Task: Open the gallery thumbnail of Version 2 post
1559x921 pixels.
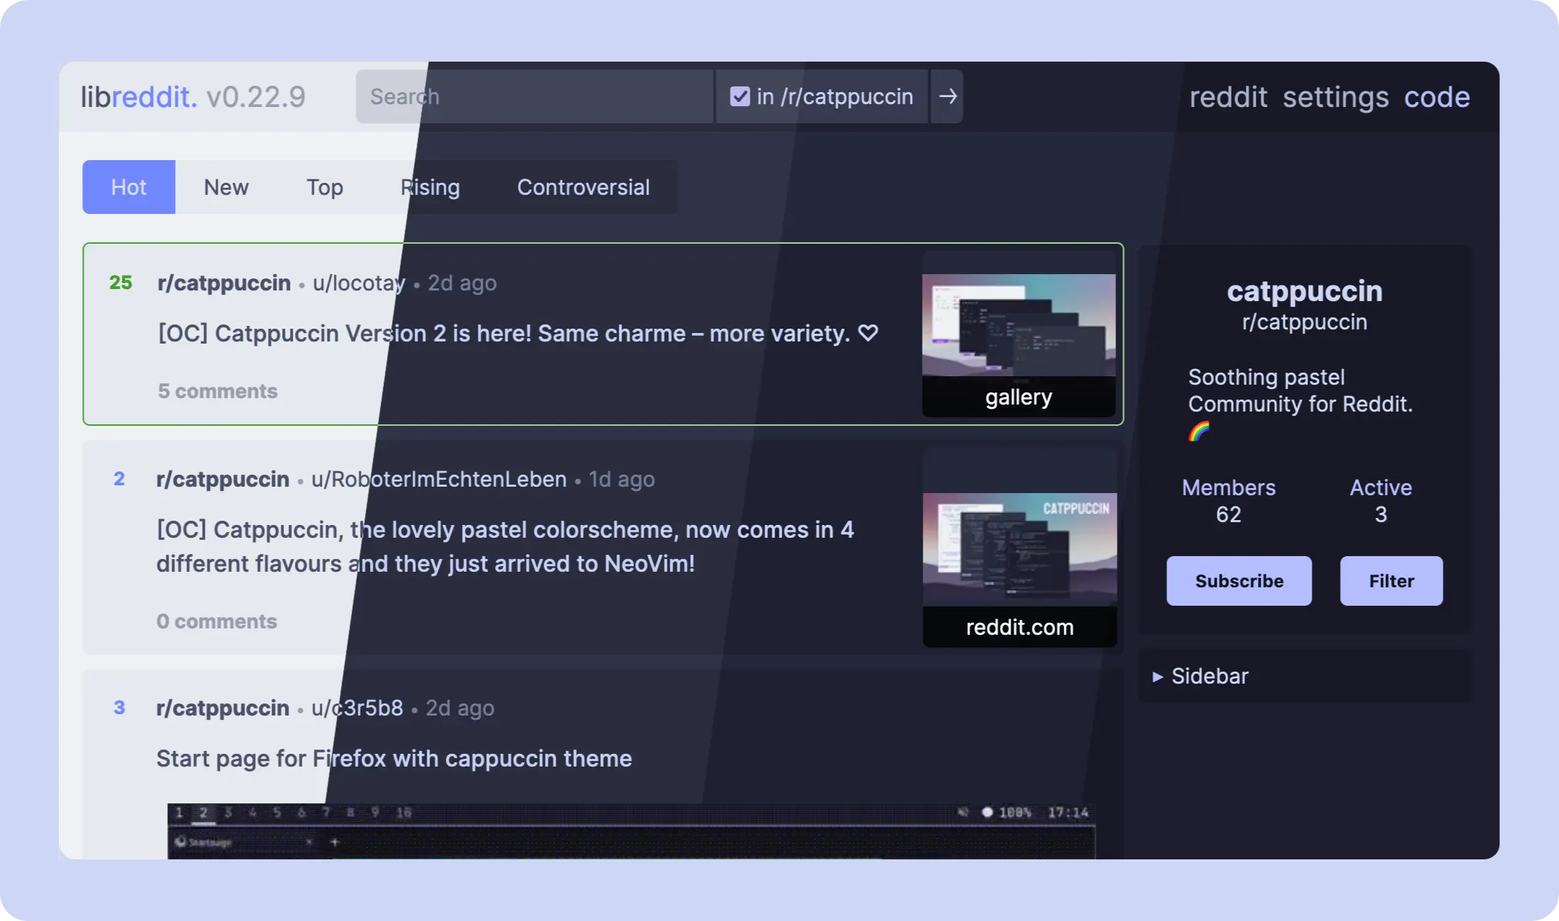Action: pos(1019,334)
